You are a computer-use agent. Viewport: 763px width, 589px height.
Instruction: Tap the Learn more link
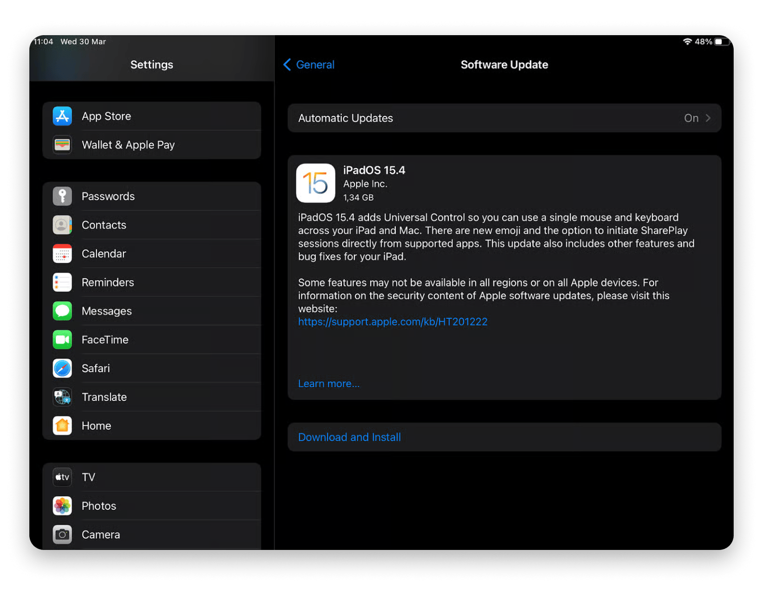coord(329,384)
